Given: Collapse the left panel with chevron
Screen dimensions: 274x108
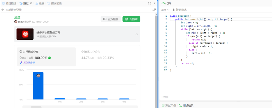Looking at the screenshot, I should click(155, 3).
